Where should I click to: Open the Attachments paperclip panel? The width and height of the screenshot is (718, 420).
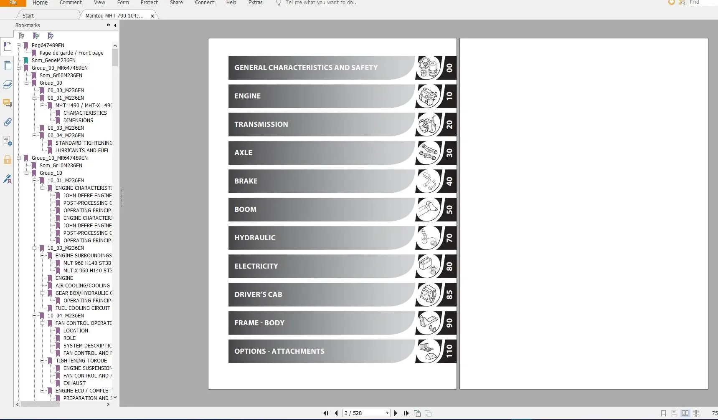click(8, 122)
